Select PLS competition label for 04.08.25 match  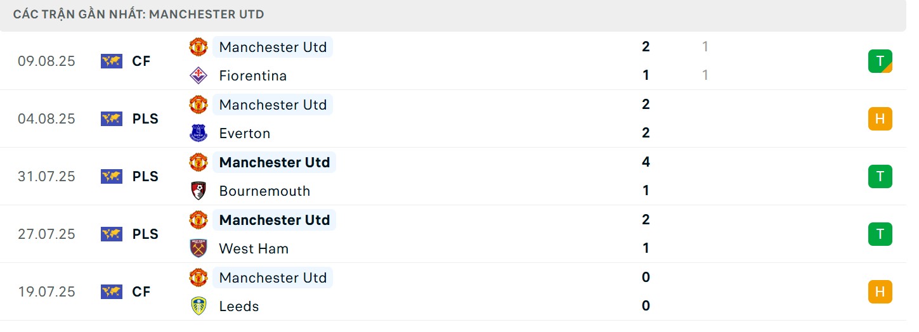click(145, 119)
